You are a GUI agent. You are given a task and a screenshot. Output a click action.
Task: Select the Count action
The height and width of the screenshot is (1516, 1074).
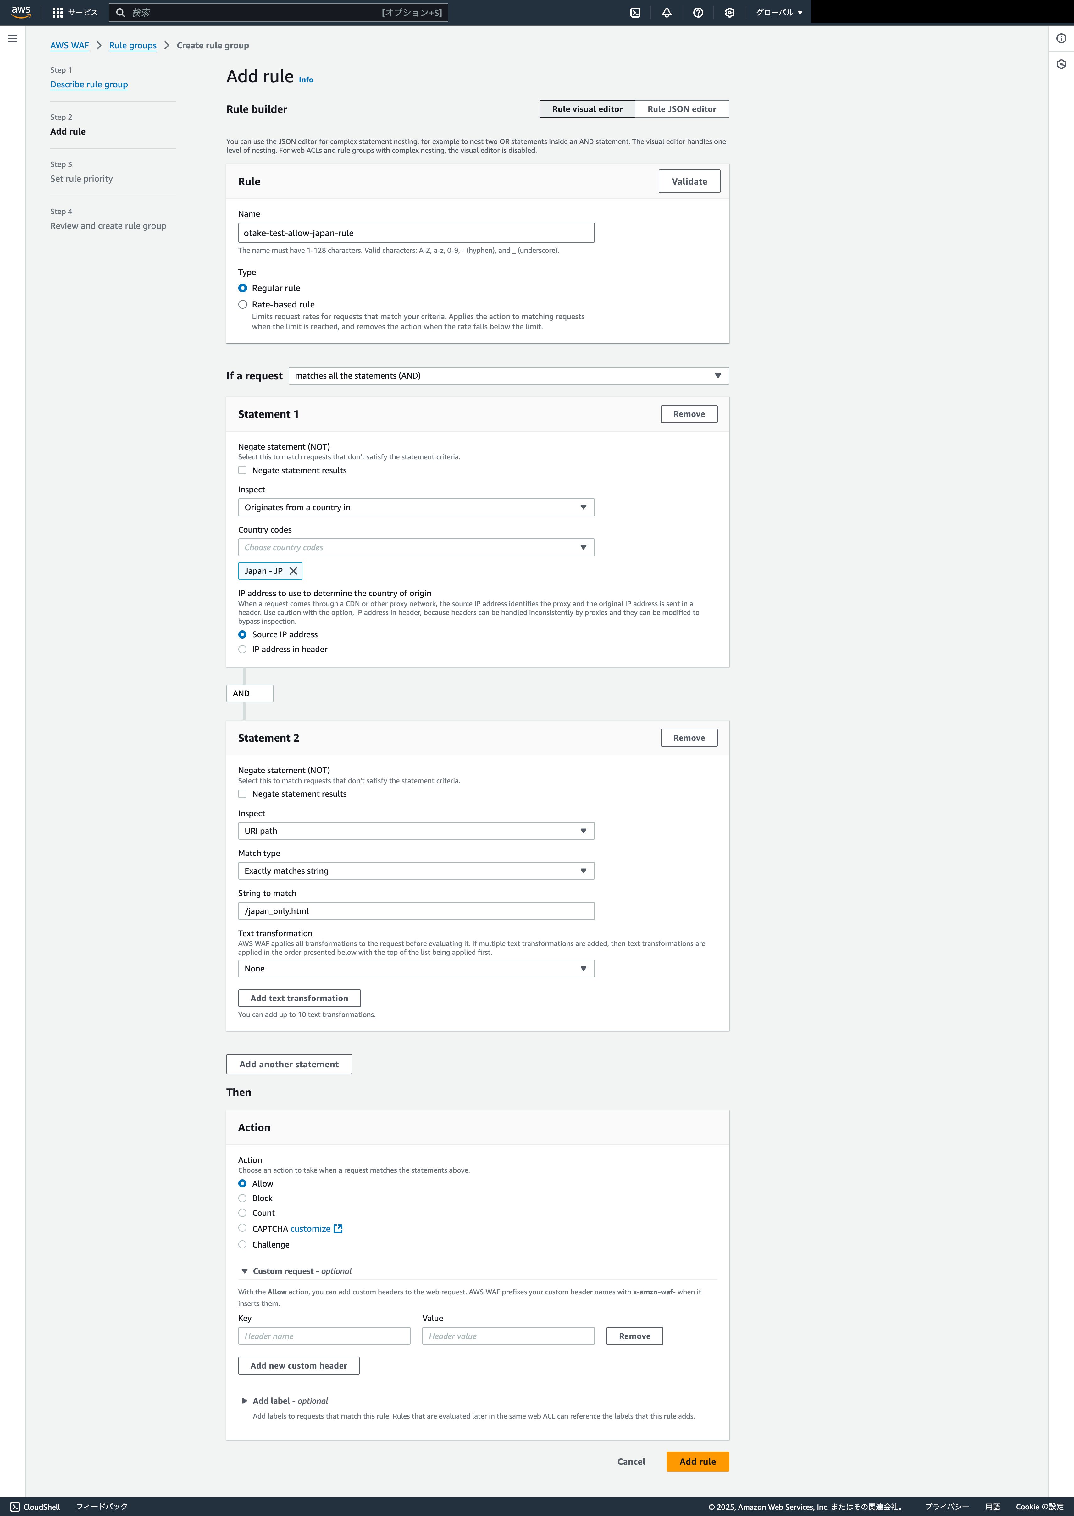coord(242,1213)
